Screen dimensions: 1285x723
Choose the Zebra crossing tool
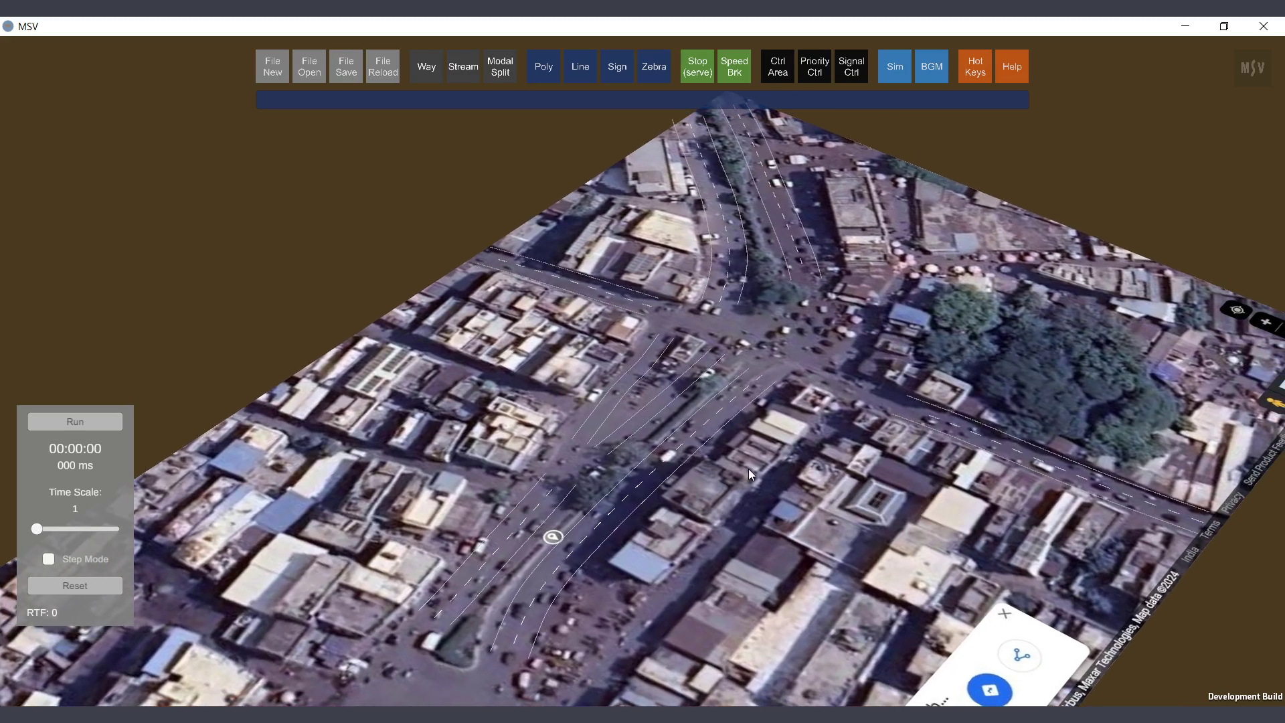point(654,66)
